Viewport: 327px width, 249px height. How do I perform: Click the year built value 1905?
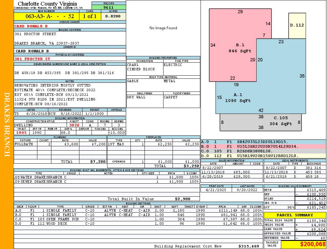21,133
